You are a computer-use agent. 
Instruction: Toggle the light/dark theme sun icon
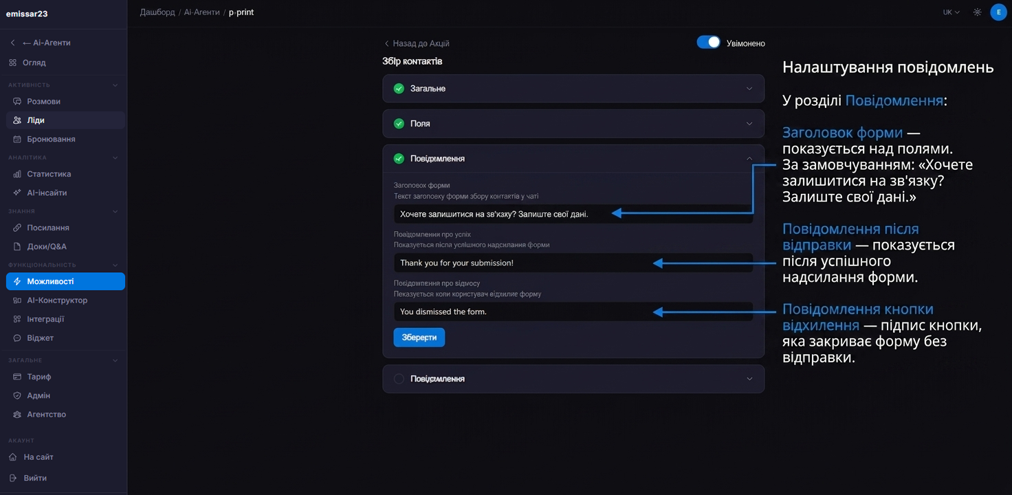[x=977, y=12]
